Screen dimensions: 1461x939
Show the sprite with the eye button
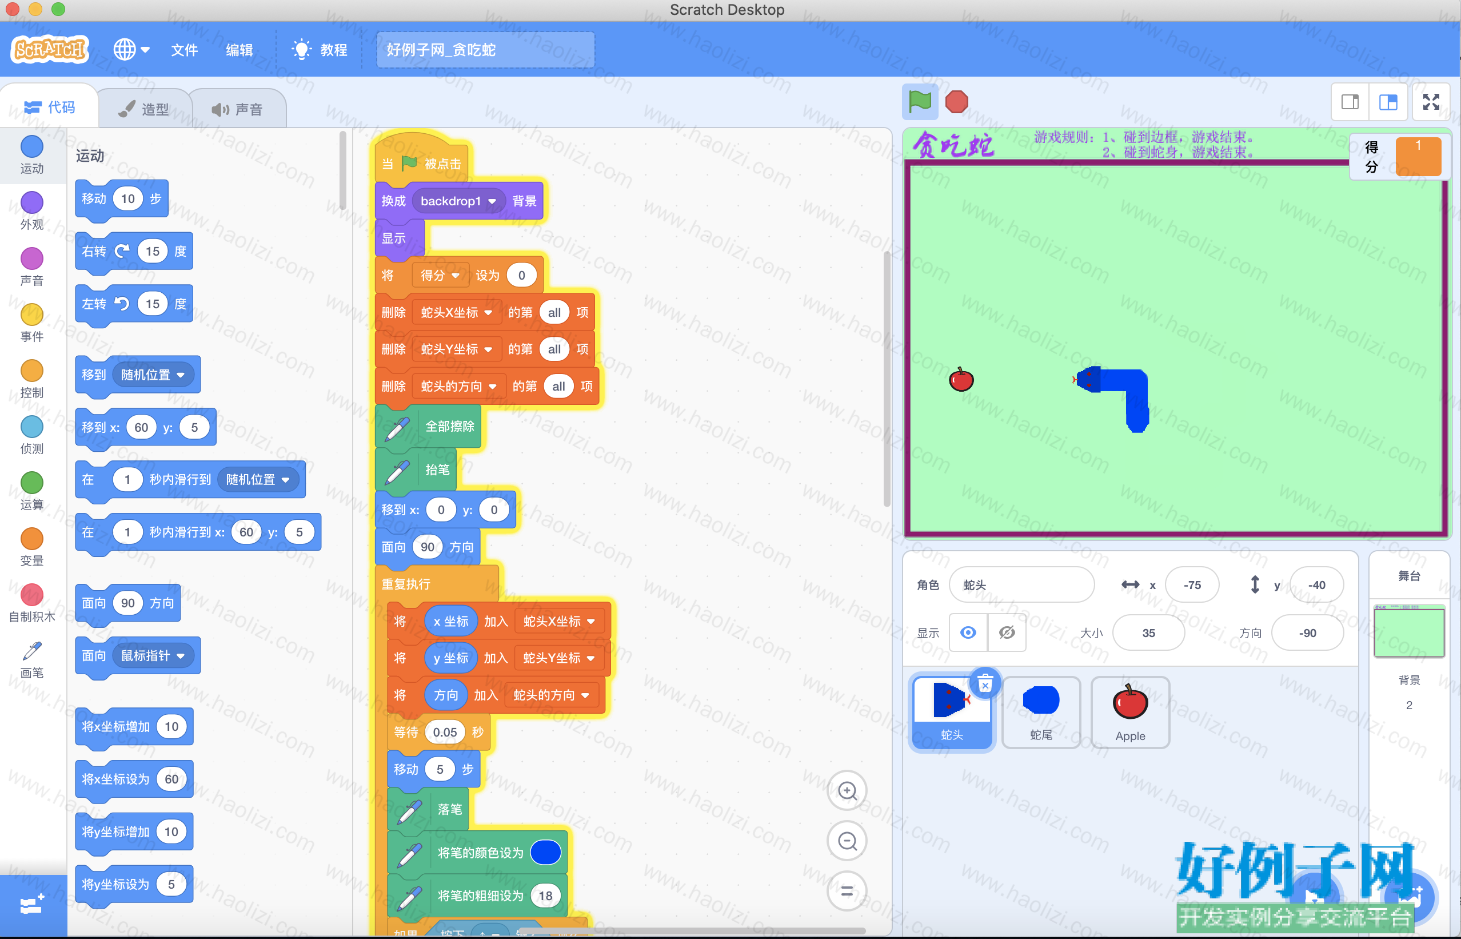click(x=968, y=633)
